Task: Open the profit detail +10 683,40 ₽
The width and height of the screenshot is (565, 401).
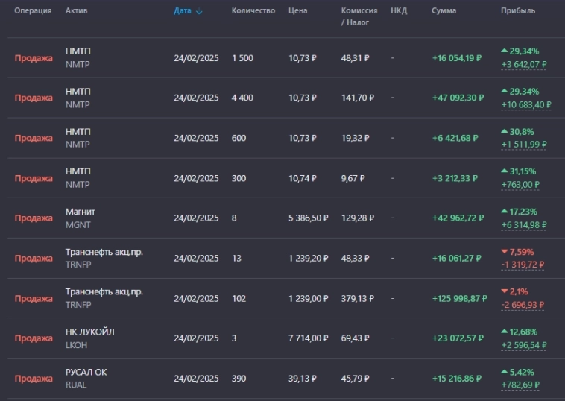Action: click(x=526, y=105)
